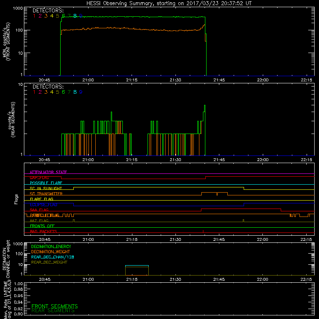The image size is (319, 319).
Task: Click the bad packets spike marker in Flags plot
Action: (x=203, y=231)
